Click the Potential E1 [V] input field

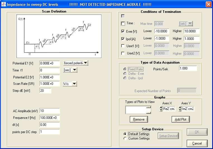tap(50, 63)
